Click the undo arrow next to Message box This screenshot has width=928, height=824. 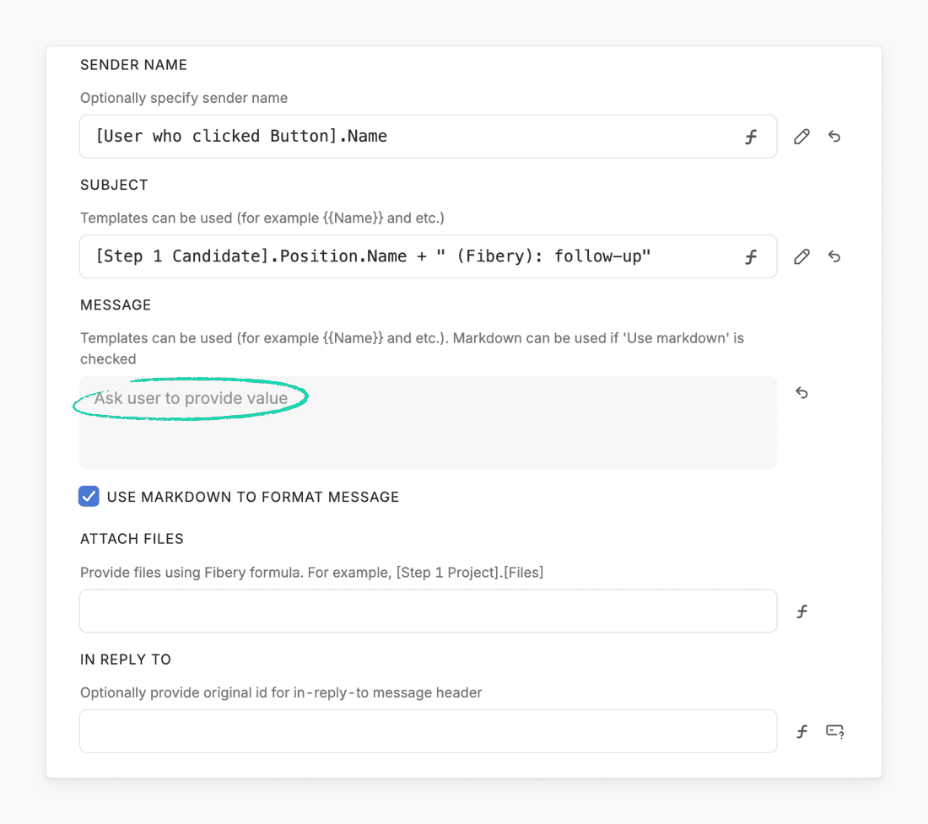(801, 393)
